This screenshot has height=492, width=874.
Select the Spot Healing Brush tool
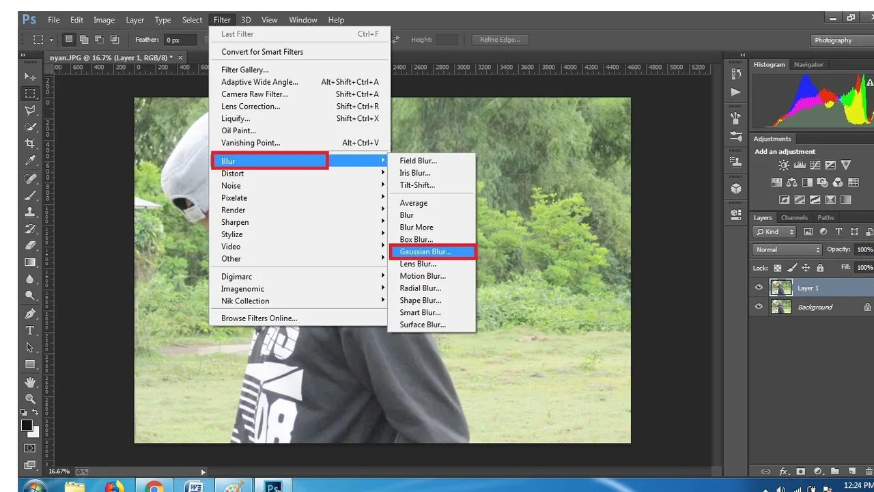click(x=30, y=178)
